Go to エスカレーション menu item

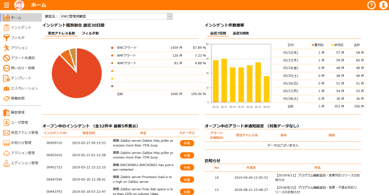pyautogui.click(x=24, y=88)
